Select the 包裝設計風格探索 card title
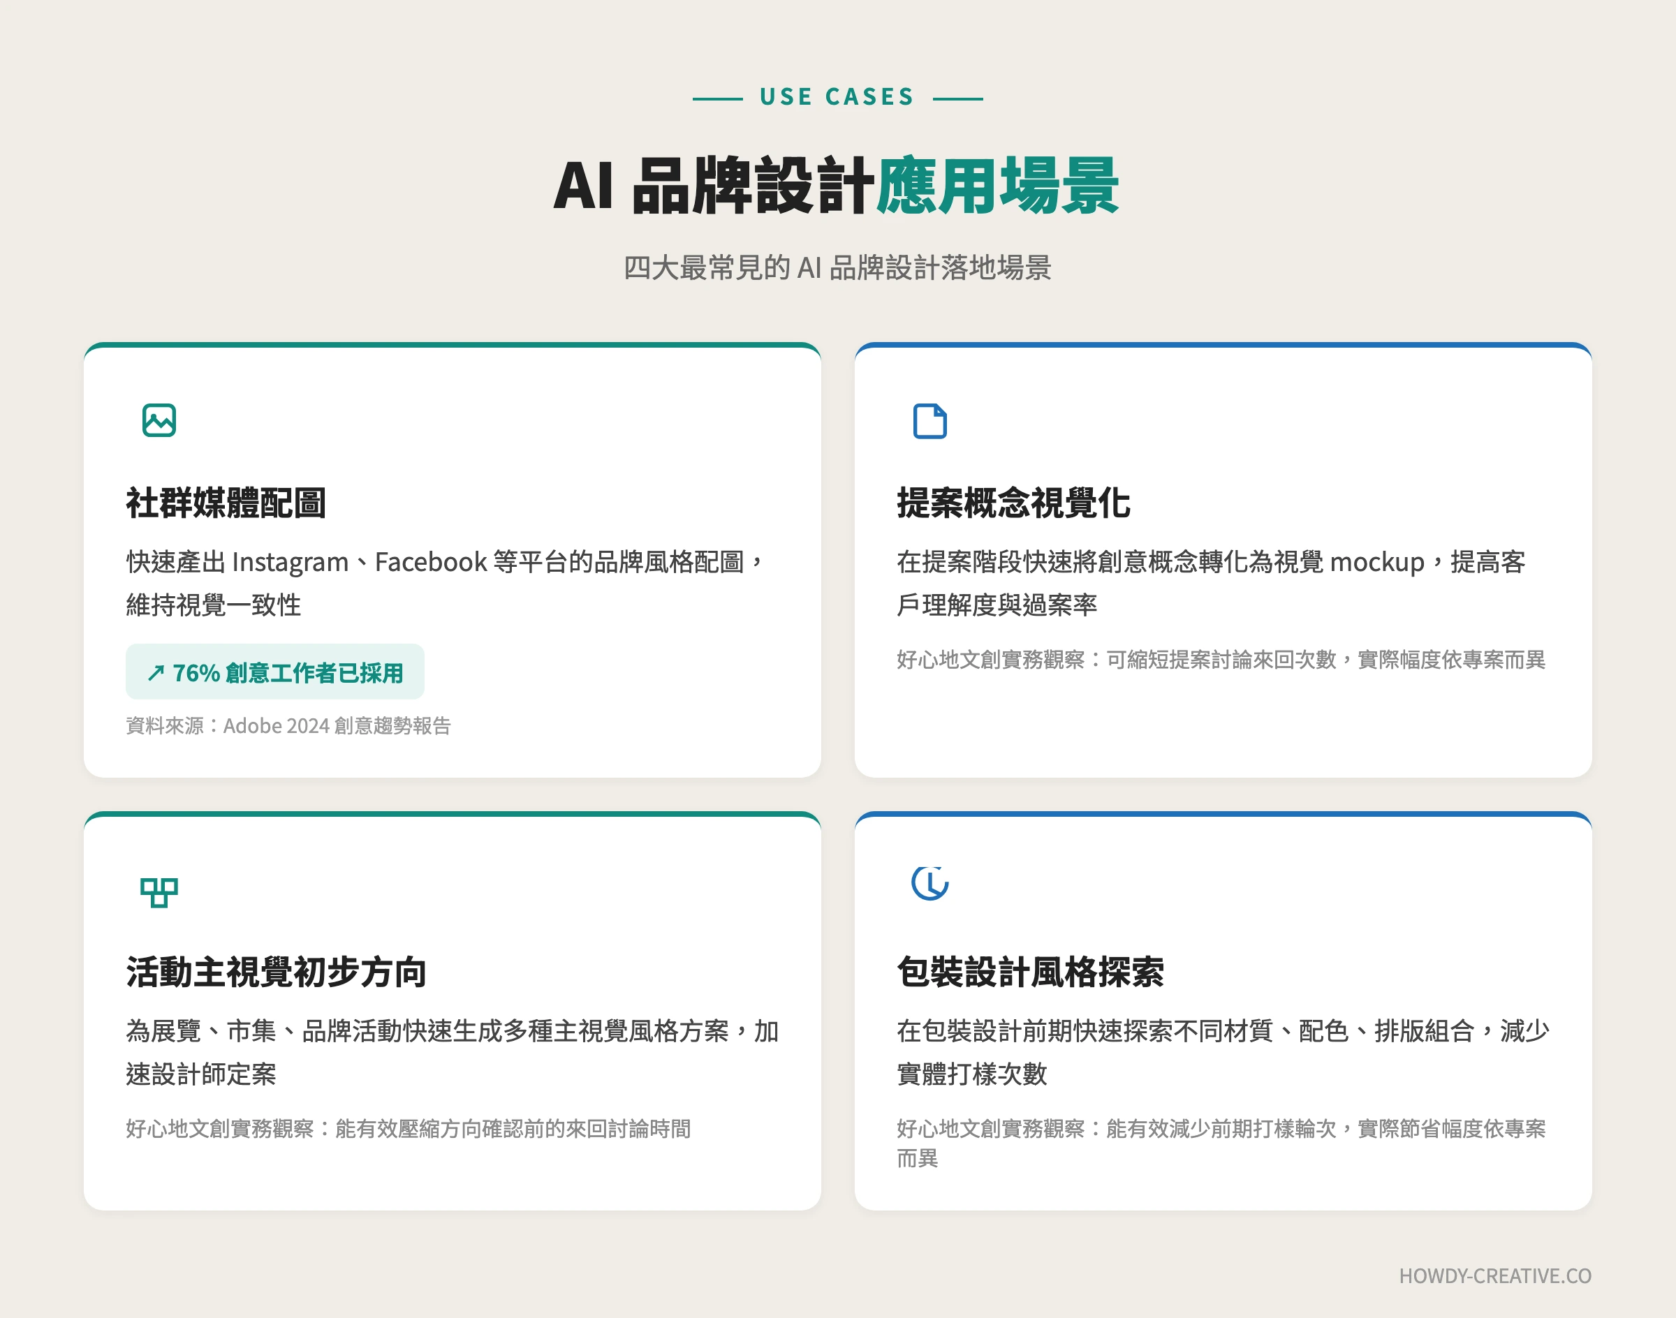Screen dimensions: 1676x1318 point(1030,972)
